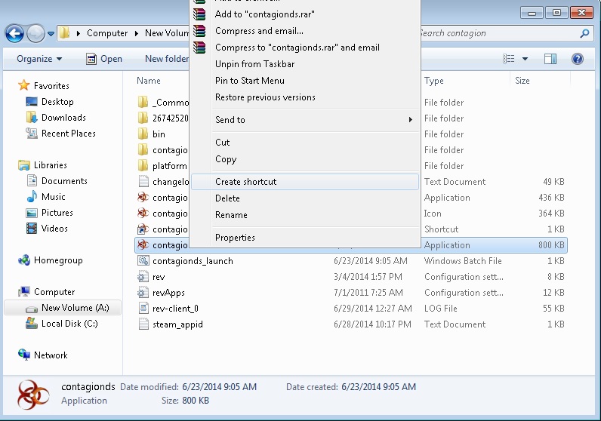Viewport: 601px width, 421px height.
Task: Click the Back navigation arrow
Action: (14, 33)
